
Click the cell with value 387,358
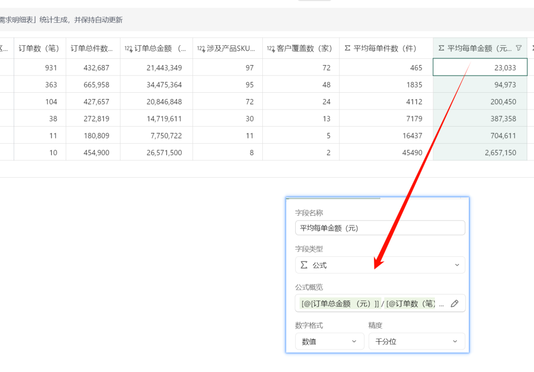point(480,118)
